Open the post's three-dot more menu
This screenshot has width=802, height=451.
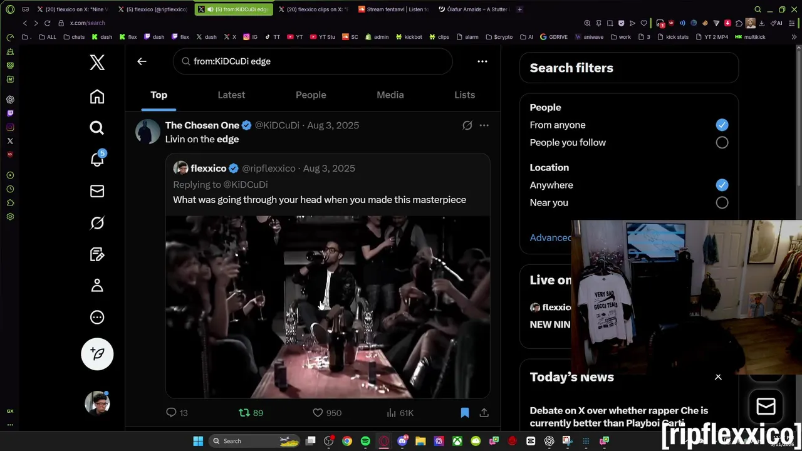coord(484,125)
